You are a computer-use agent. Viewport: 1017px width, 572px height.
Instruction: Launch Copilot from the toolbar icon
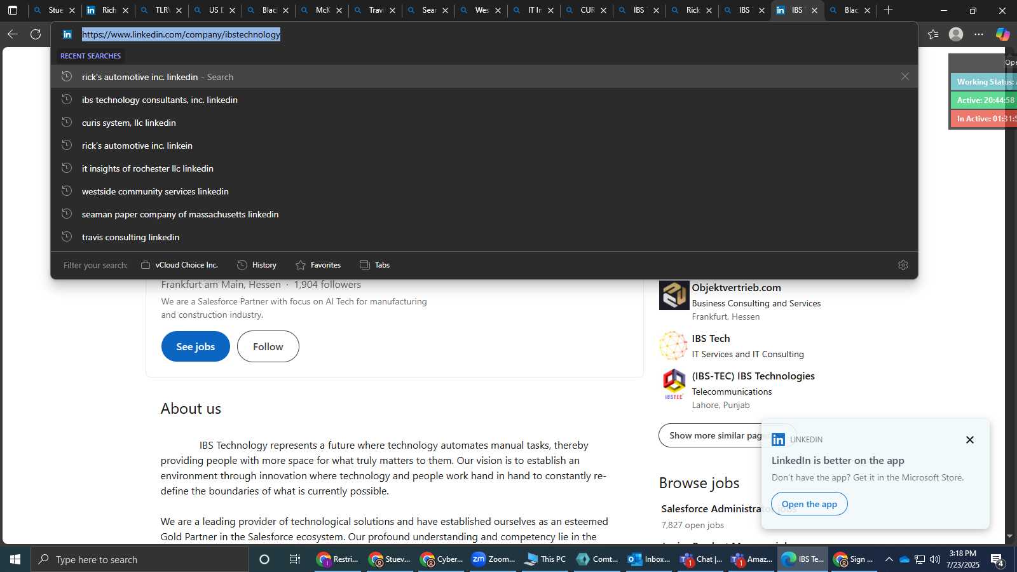click(x=1002, y=34)
